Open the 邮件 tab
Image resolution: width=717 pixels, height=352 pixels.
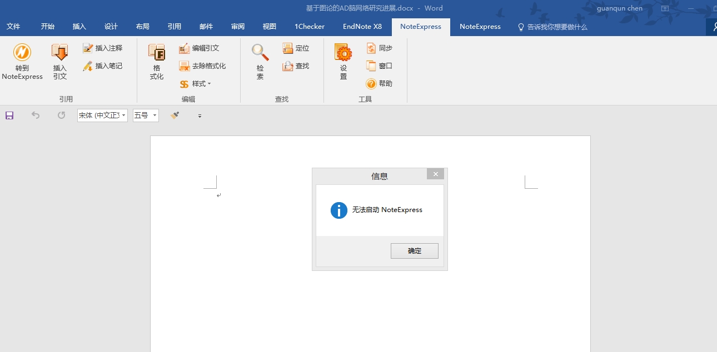tap(206, 27)
